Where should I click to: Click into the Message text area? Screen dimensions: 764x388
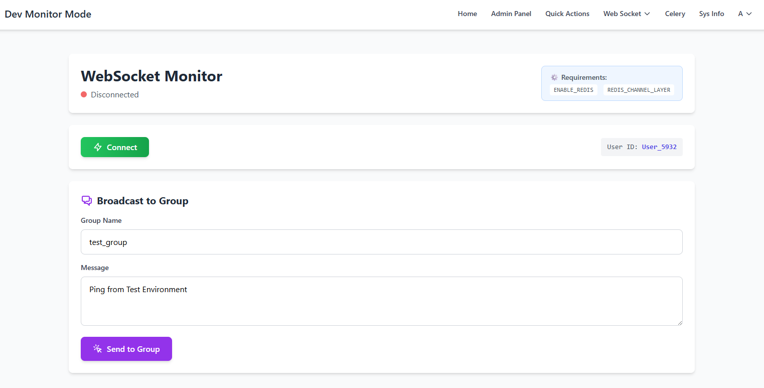coord(381,301)
